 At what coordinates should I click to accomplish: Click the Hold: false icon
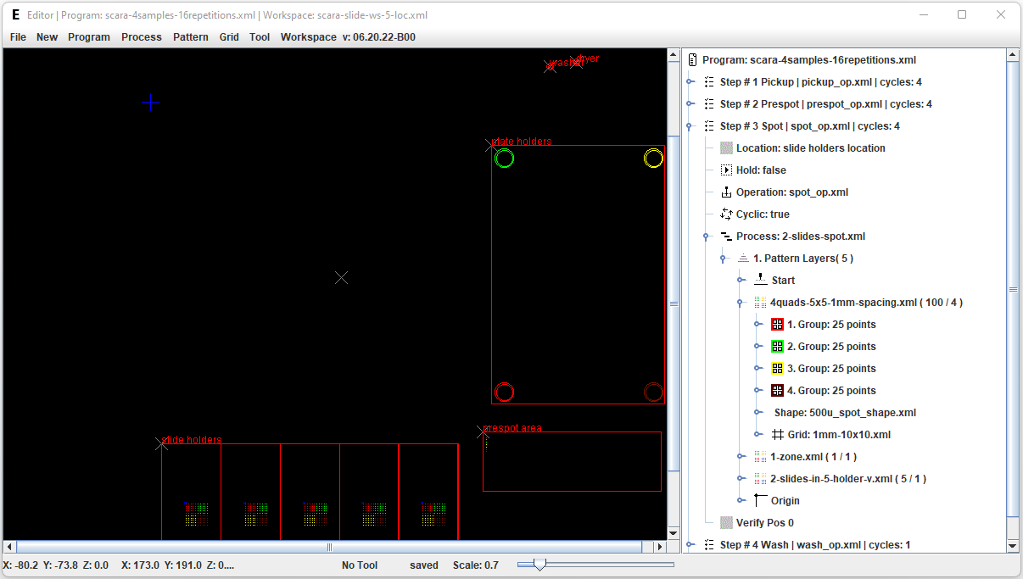coord(726,170)
